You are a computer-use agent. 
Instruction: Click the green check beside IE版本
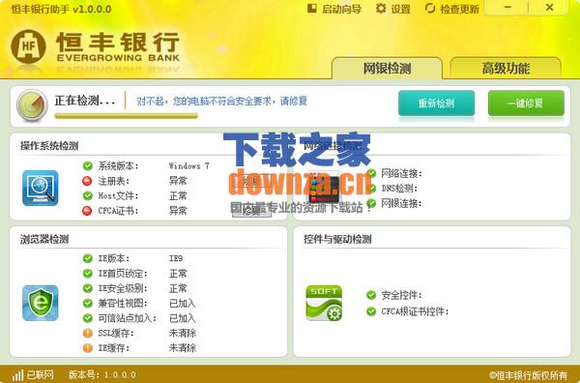[88, 258]
